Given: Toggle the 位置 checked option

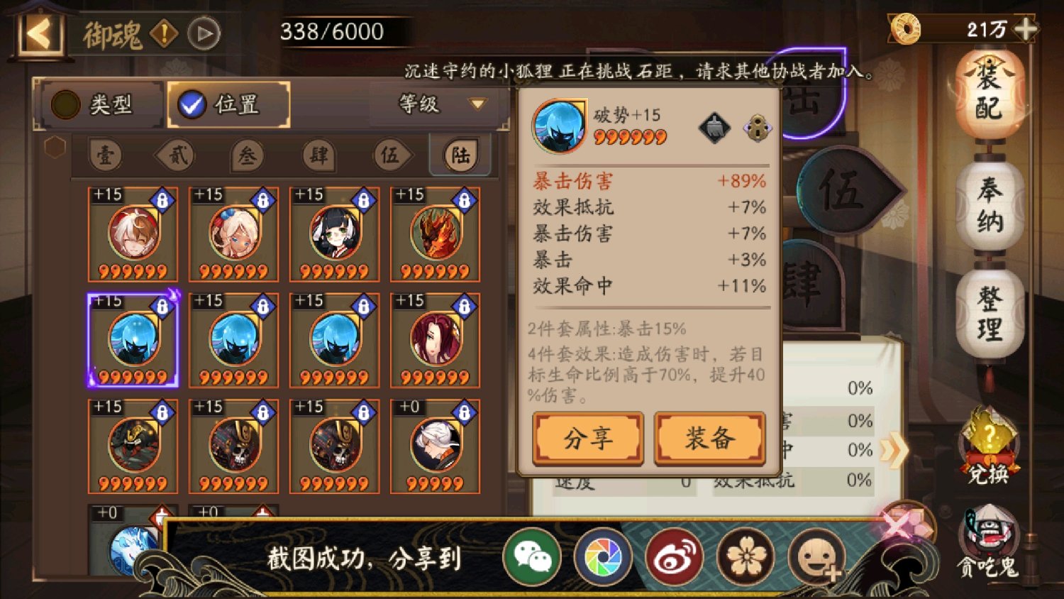Looking at the screenshot, I should pyautogui.click(x=228, y=104).
